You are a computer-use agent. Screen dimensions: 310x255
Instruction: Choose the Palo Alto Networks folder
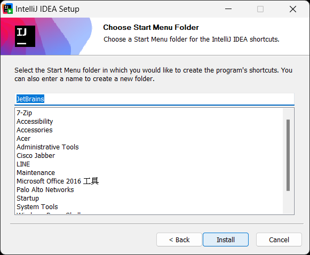click(45, 189)
